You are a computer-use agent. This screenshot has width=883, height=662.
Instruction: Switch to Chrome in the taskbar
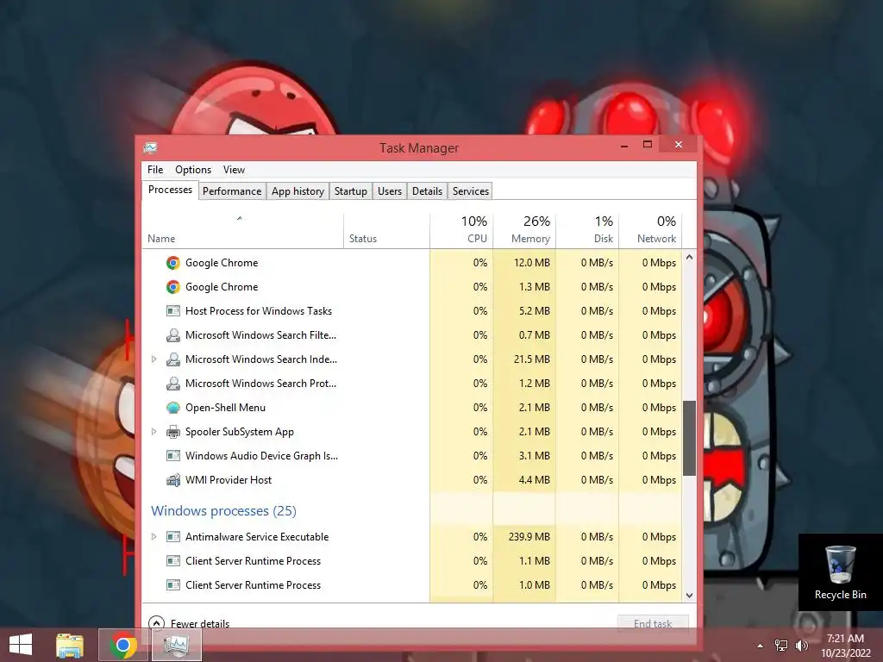(123, 645)
